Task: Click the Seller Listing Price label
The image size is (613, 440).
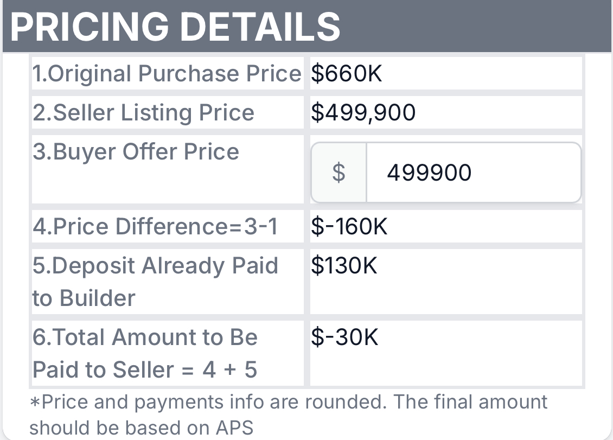Action: coord(143,113)
